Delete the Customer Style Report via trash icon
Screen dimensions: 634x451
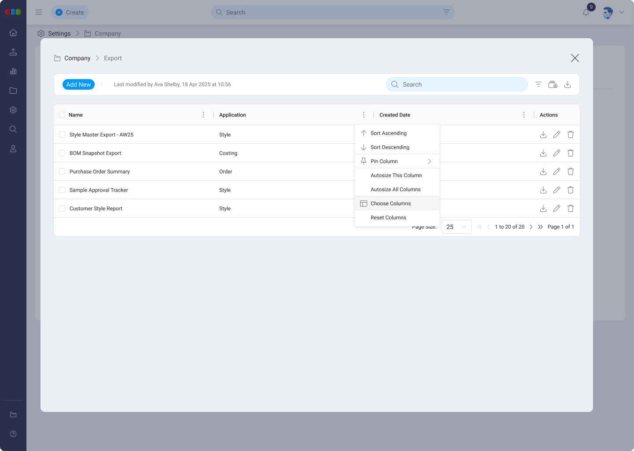(x=571, y=208)
